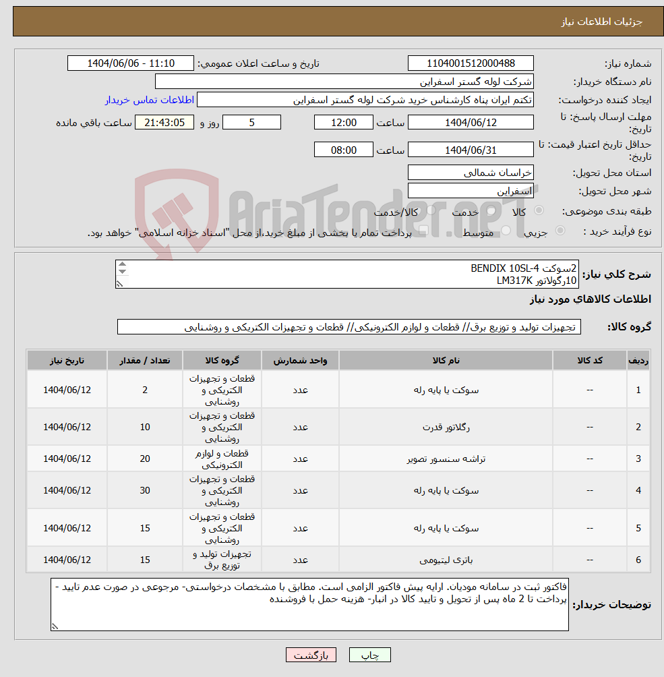Click the نام کالا column header

446,361
